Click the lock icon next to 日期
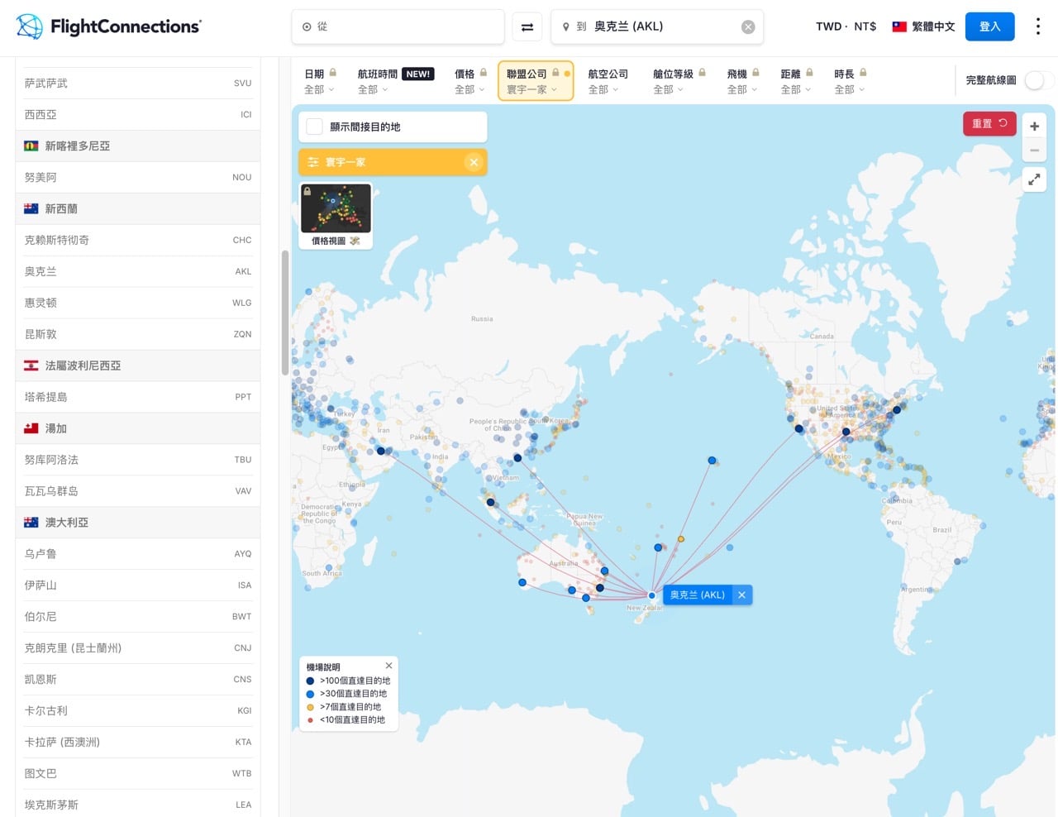The width and height of the screenshot is (1058, 817). 333,73
